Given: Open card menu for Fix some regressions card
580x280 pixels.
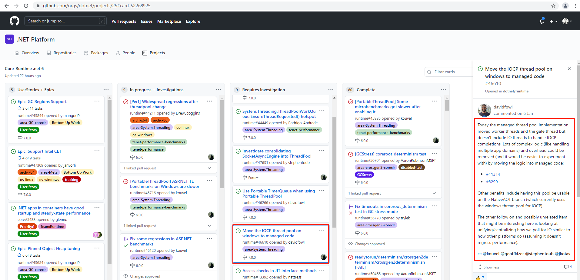Looking at the screenshot, I should (209, 238).
